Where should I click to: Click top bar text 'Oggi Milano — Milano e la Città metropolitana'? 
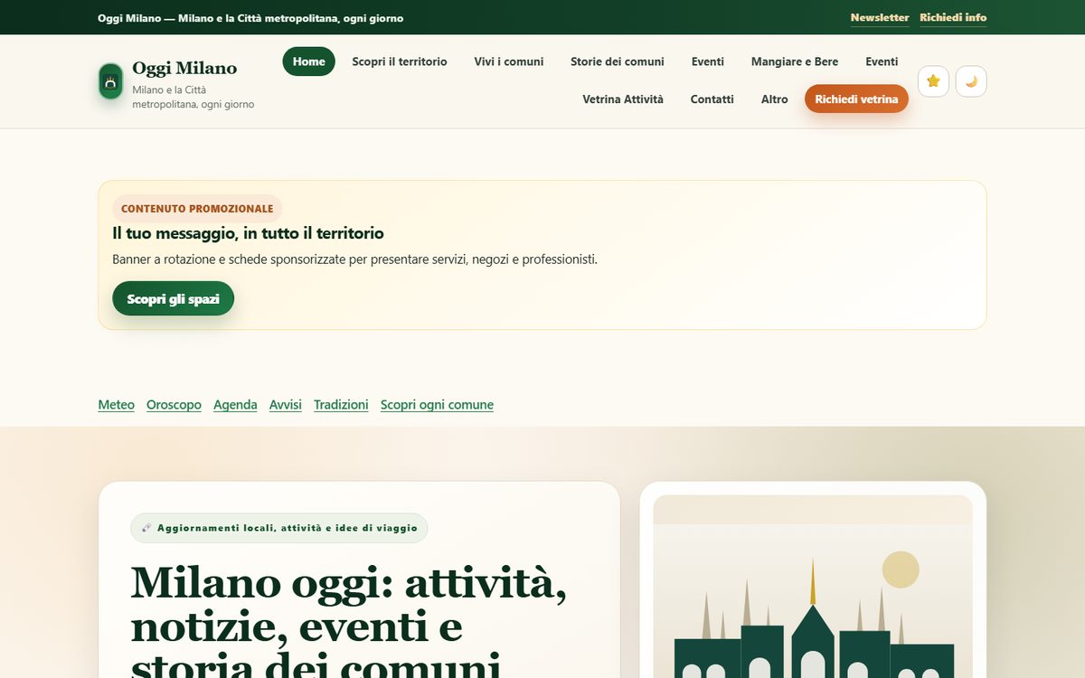250,18
